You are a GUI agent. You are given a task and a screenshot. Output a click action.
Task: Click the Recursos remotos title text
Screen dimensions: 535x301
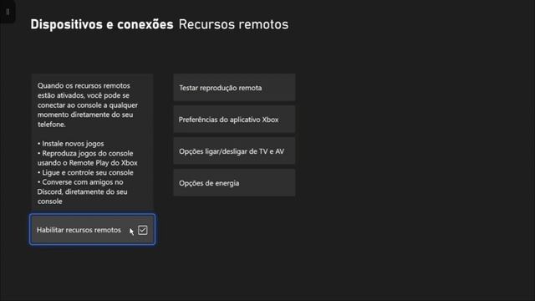pyautogui.click(x=233, y=24)
